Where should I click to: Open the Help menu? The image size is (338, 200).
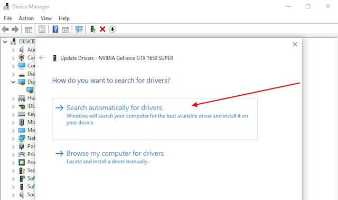coord(64,18)
